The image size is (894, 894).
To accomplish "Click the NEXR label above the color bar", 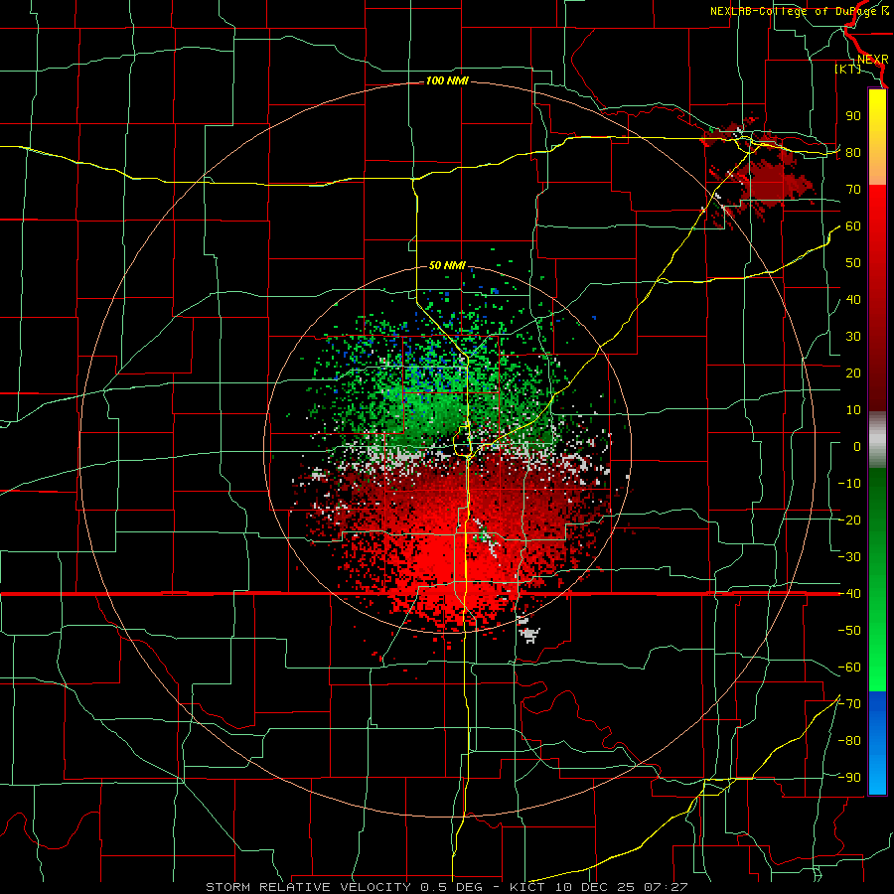I will pos(873,60).
